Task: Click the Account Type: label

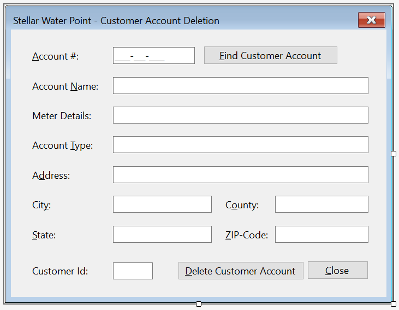Action: pyautogui.click(x=62, y=145)
